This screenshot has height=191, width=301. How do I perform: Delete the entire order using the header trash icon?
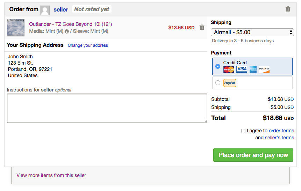click(x=288, y=9)
